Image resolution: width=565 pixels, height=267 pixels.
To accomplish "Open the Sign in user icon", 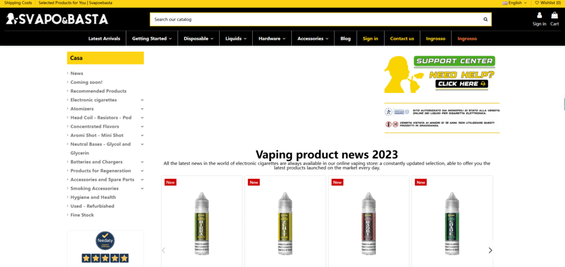I will coord(540,15).
